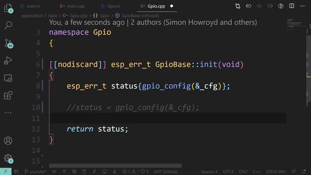Click the folder icon in the status bar

[17, 172]
